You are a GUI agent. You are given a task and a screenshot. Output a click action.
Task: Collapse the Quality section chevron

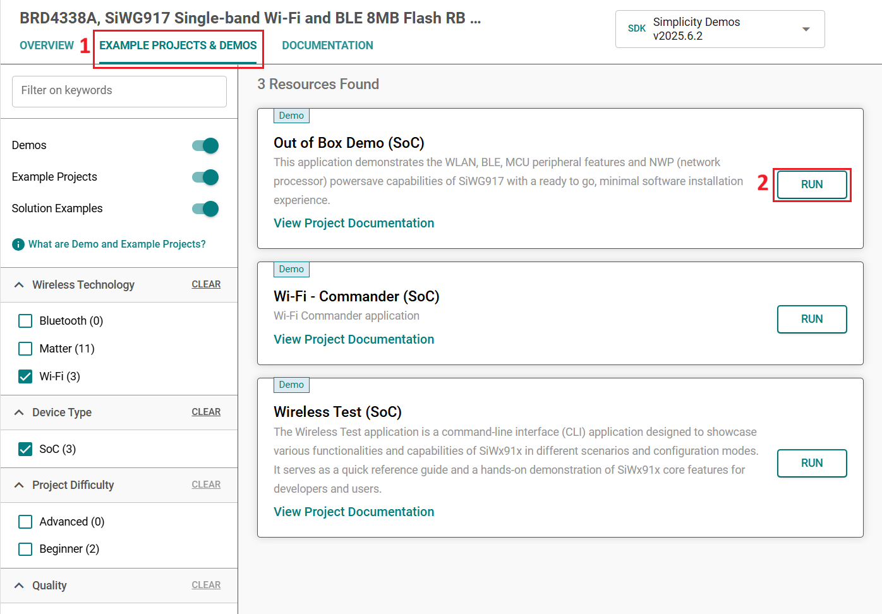[x=19, y=586]
